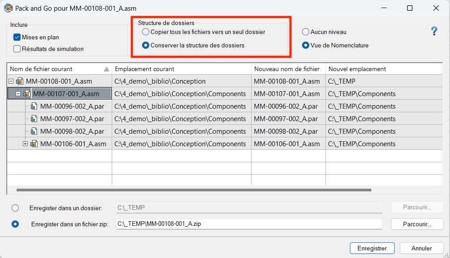Click the Nouvel emplacement column header
450x258 pixels.
[384, 69]
